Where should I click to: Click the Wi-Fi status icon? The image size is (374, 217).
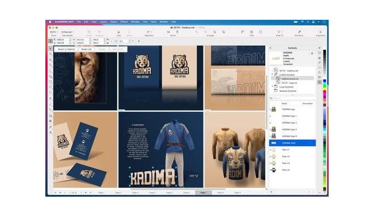[x=302, y=22]
